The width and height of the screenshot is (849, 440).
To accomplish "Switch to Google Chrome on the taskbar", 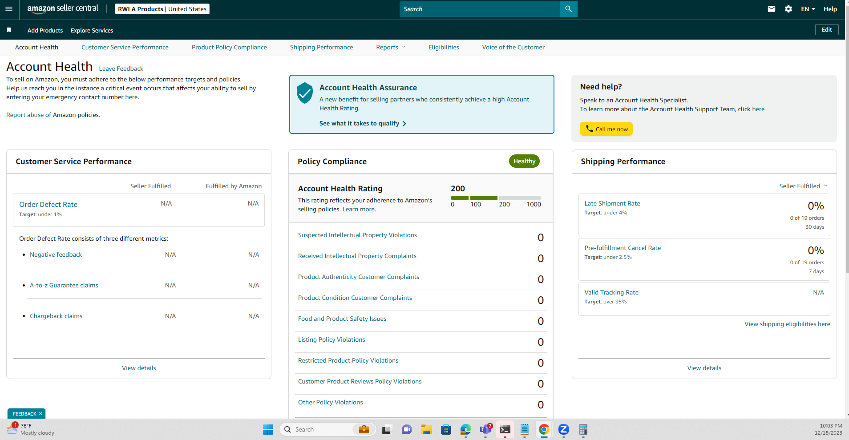I will (x=544, y=429).
